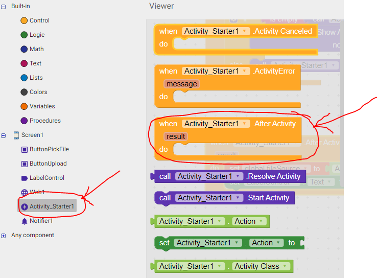Select ButtonUpload in component tree
The image size is (377, 278).
[48, 164]
